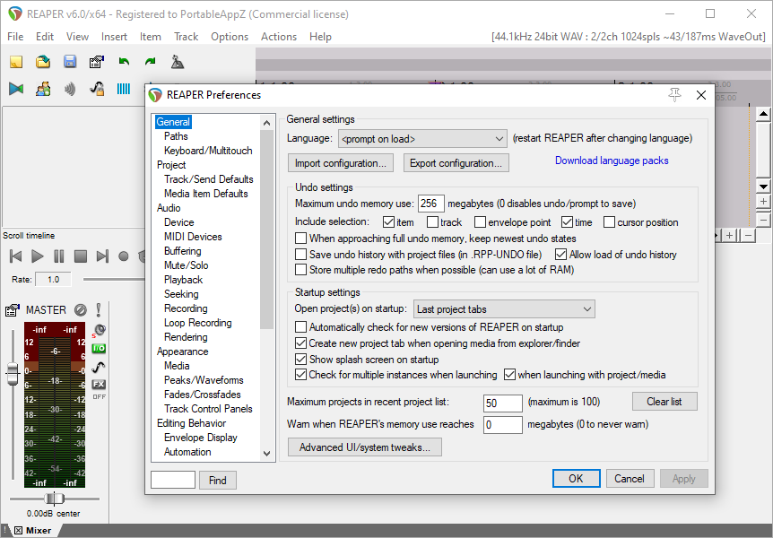The image size is (773, 538).
Task: Click the icon left of the MASTER label
Action: click(x=13, y=310)
